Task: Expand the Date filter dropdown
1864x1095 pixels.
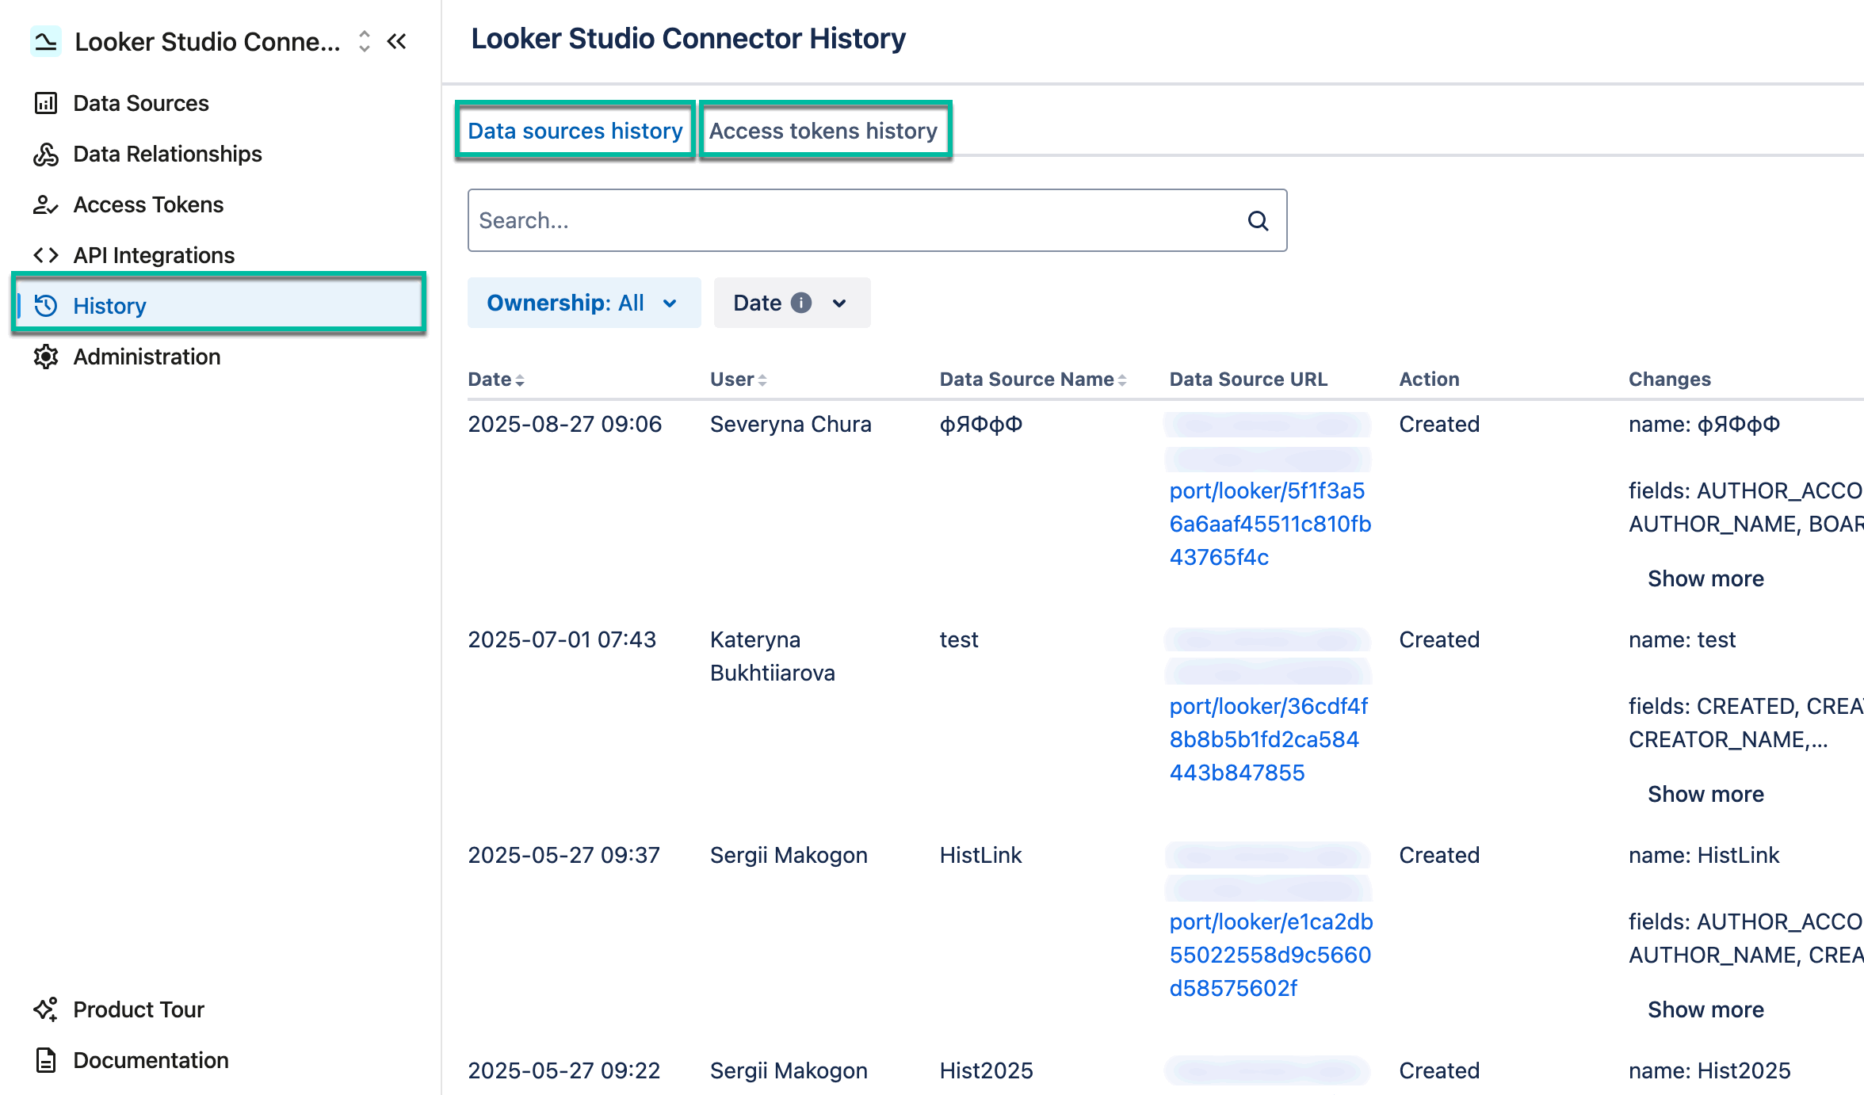Action: 791,303
